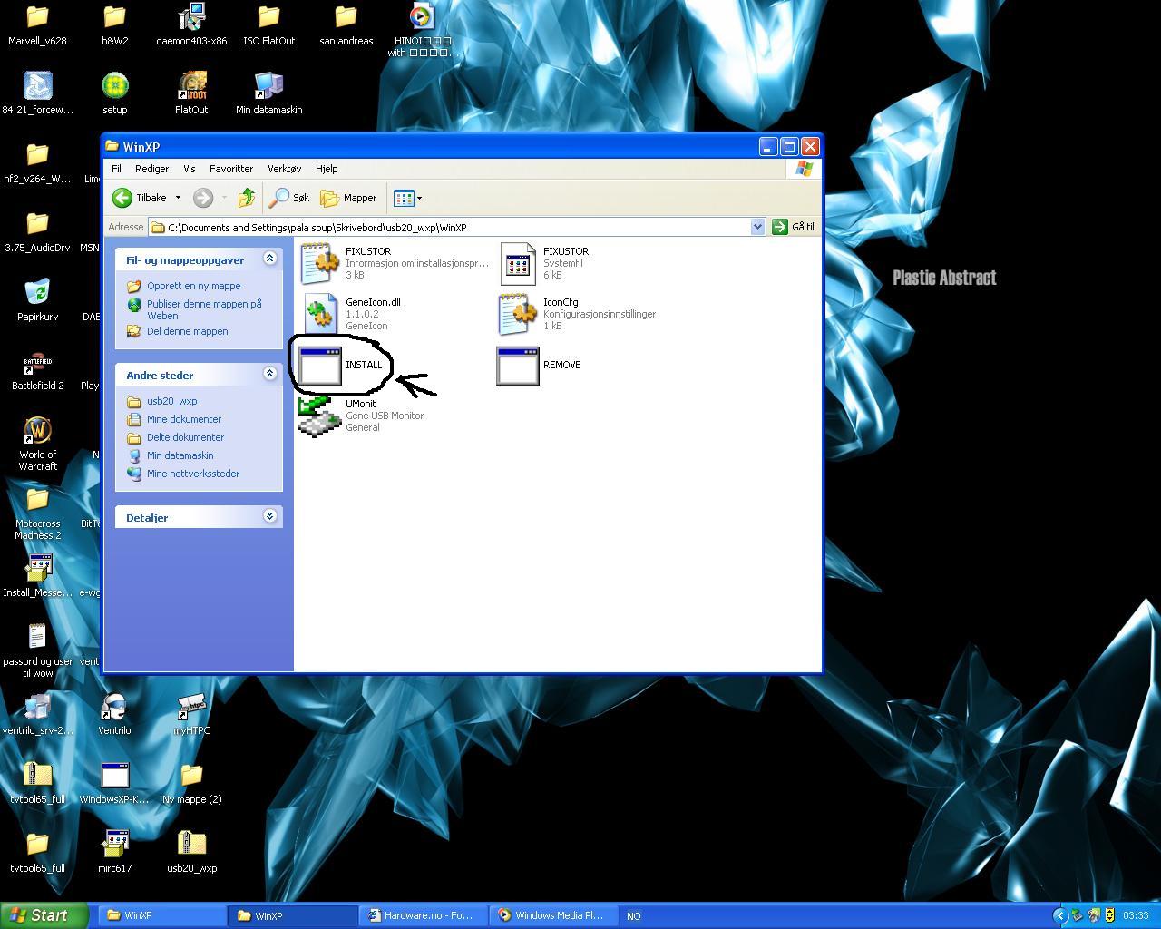Select the INSTALL application file icon

pos(319,366)
